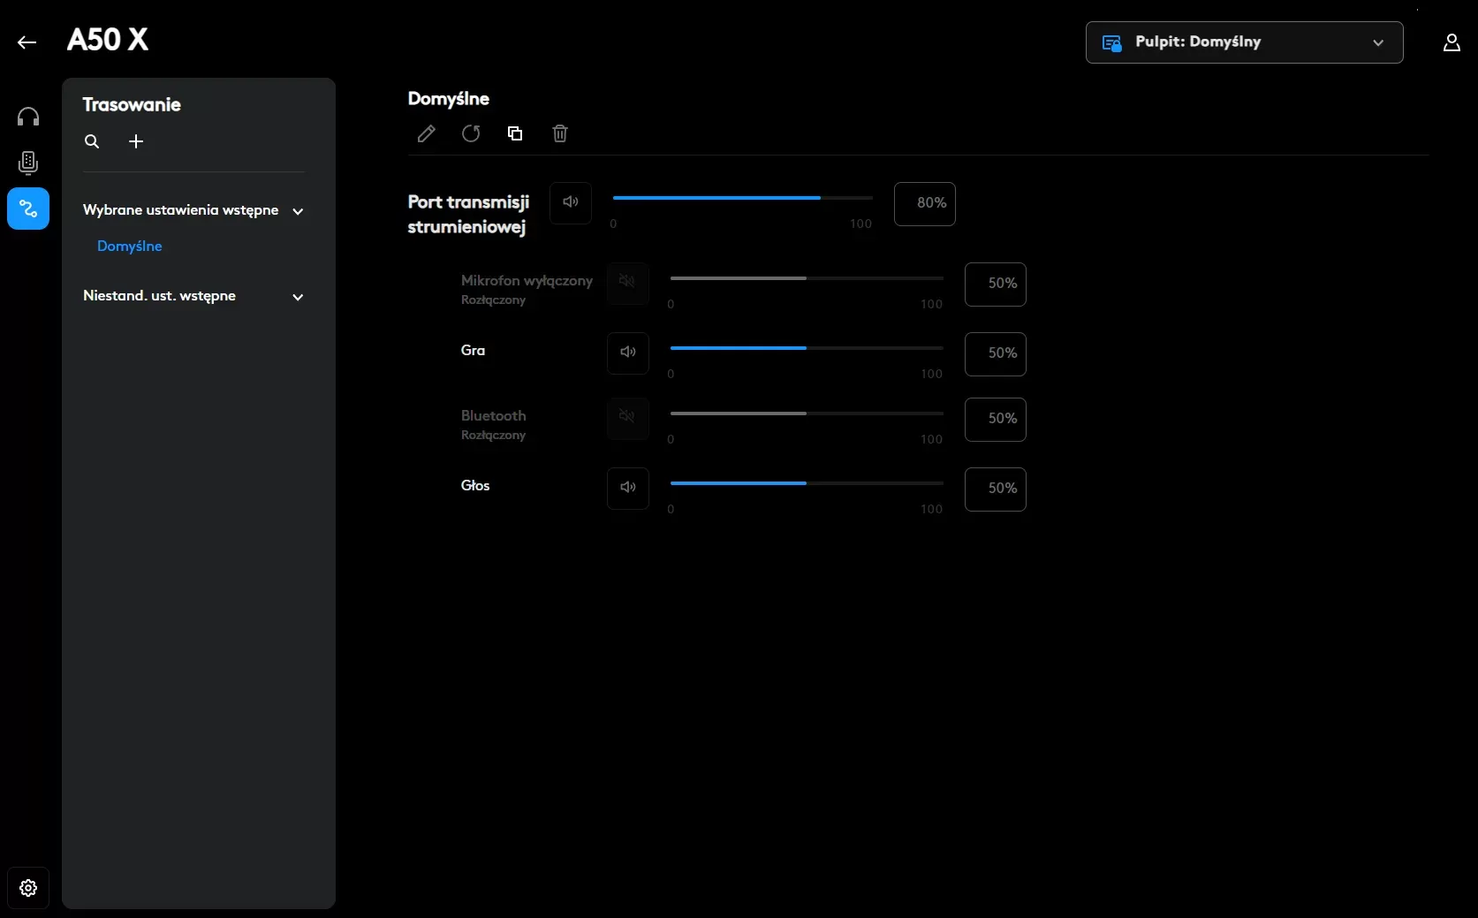
Task: Add a new routing preset with plus icon
Action: (x=136, y=141)
